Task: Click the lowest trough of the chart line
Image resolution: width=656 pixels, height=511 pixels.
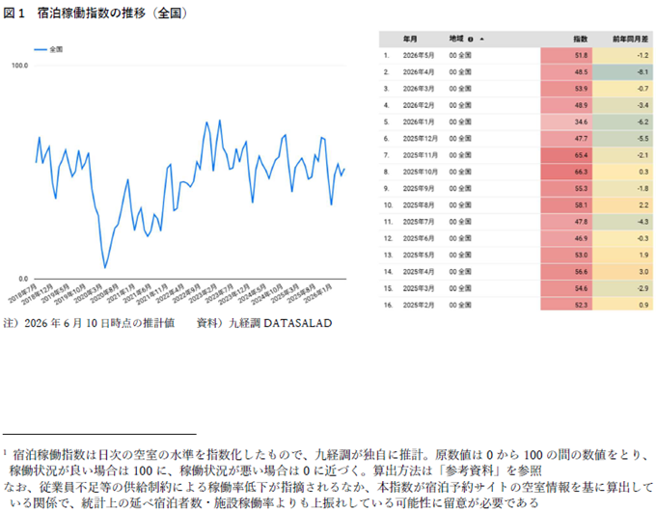Action: pyautogui.click(x=105, y=267)
